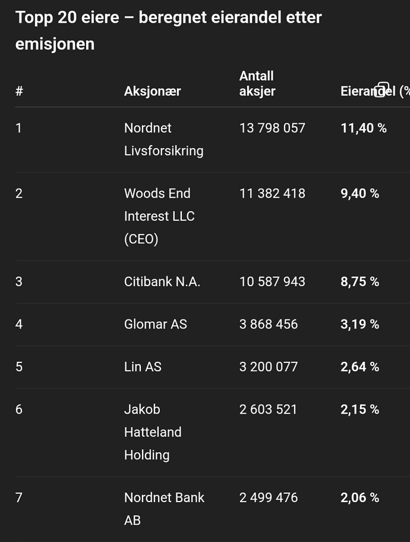
Task: Click Jakob Hatteland Holding shareholder cell
Action: (x=152, y=432)
